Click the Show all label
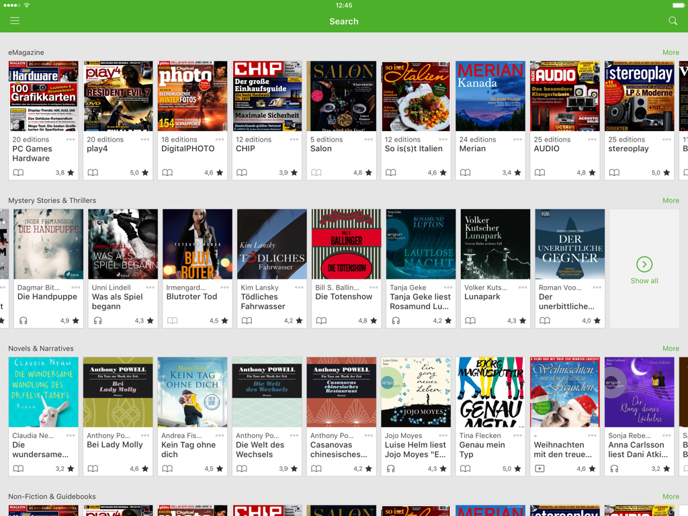 [x=644, y=281]
